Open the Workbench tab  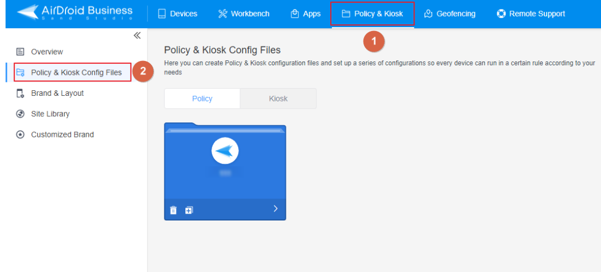point(244,14)
